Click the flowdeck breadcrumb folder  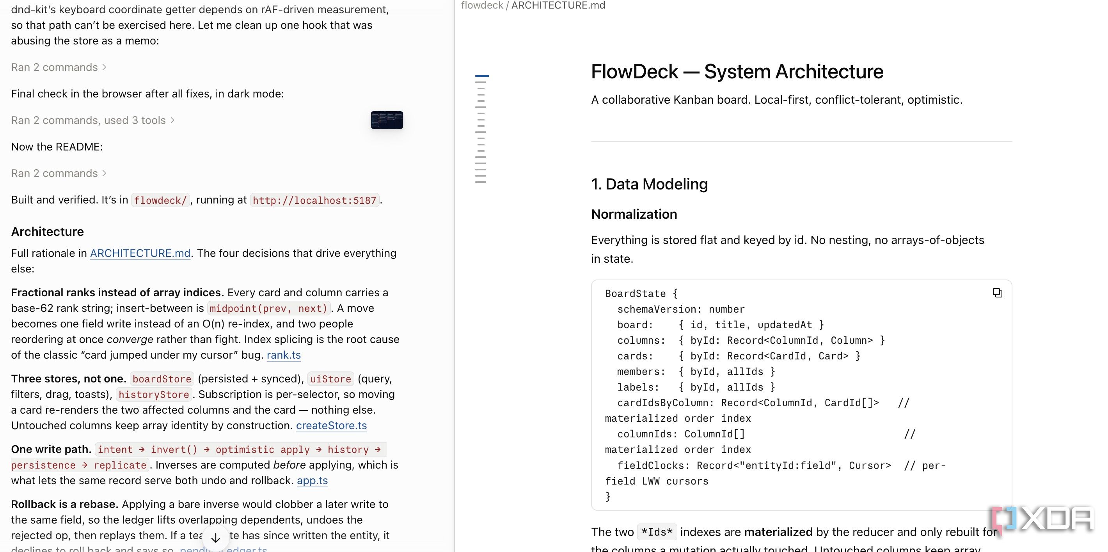pyautogui.click(x=482, y=5)
